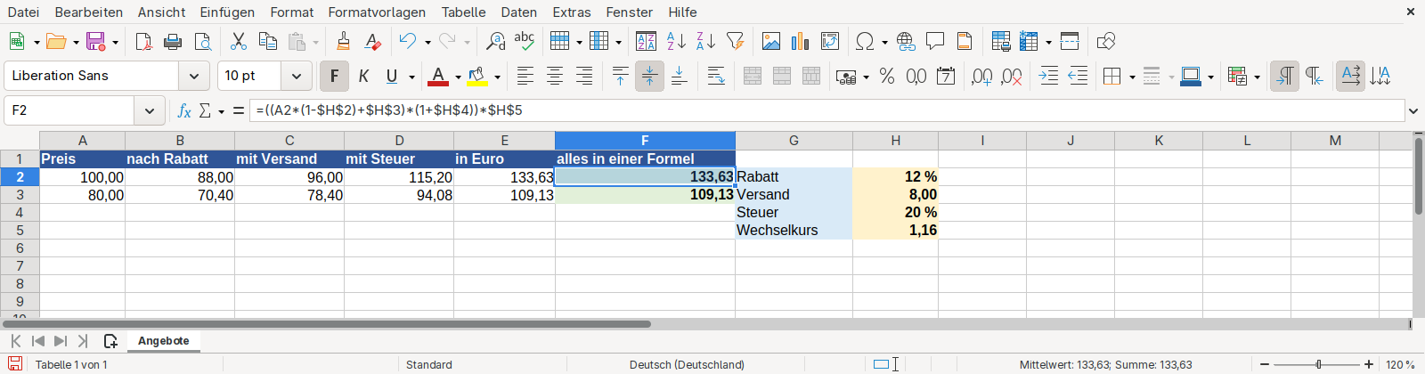Click the Save document icon

[x=95, y=41]
